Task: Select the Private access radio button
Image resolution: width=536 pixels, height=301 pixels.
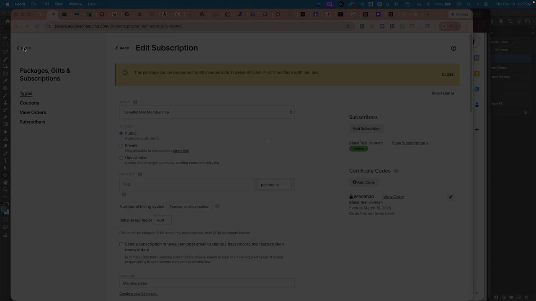Action: pyautogui.click(x=121, y=145)
